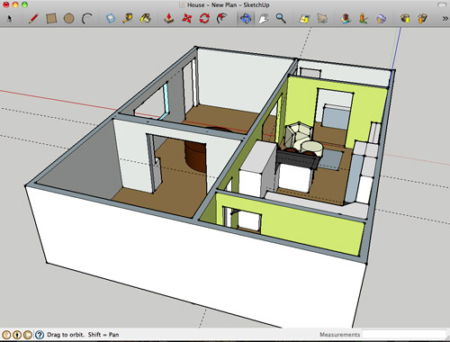Click the blue Make Component icon

pos(111,19)
